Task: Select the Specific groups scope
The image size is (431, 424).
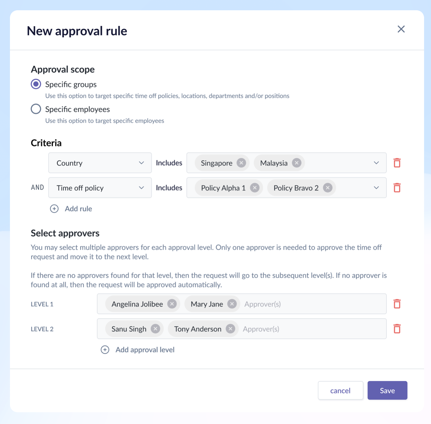Action: point(36,84)
